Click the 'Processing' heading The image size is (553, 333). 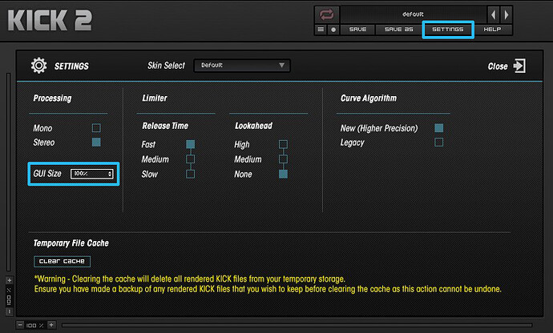(x=52, y=98)
